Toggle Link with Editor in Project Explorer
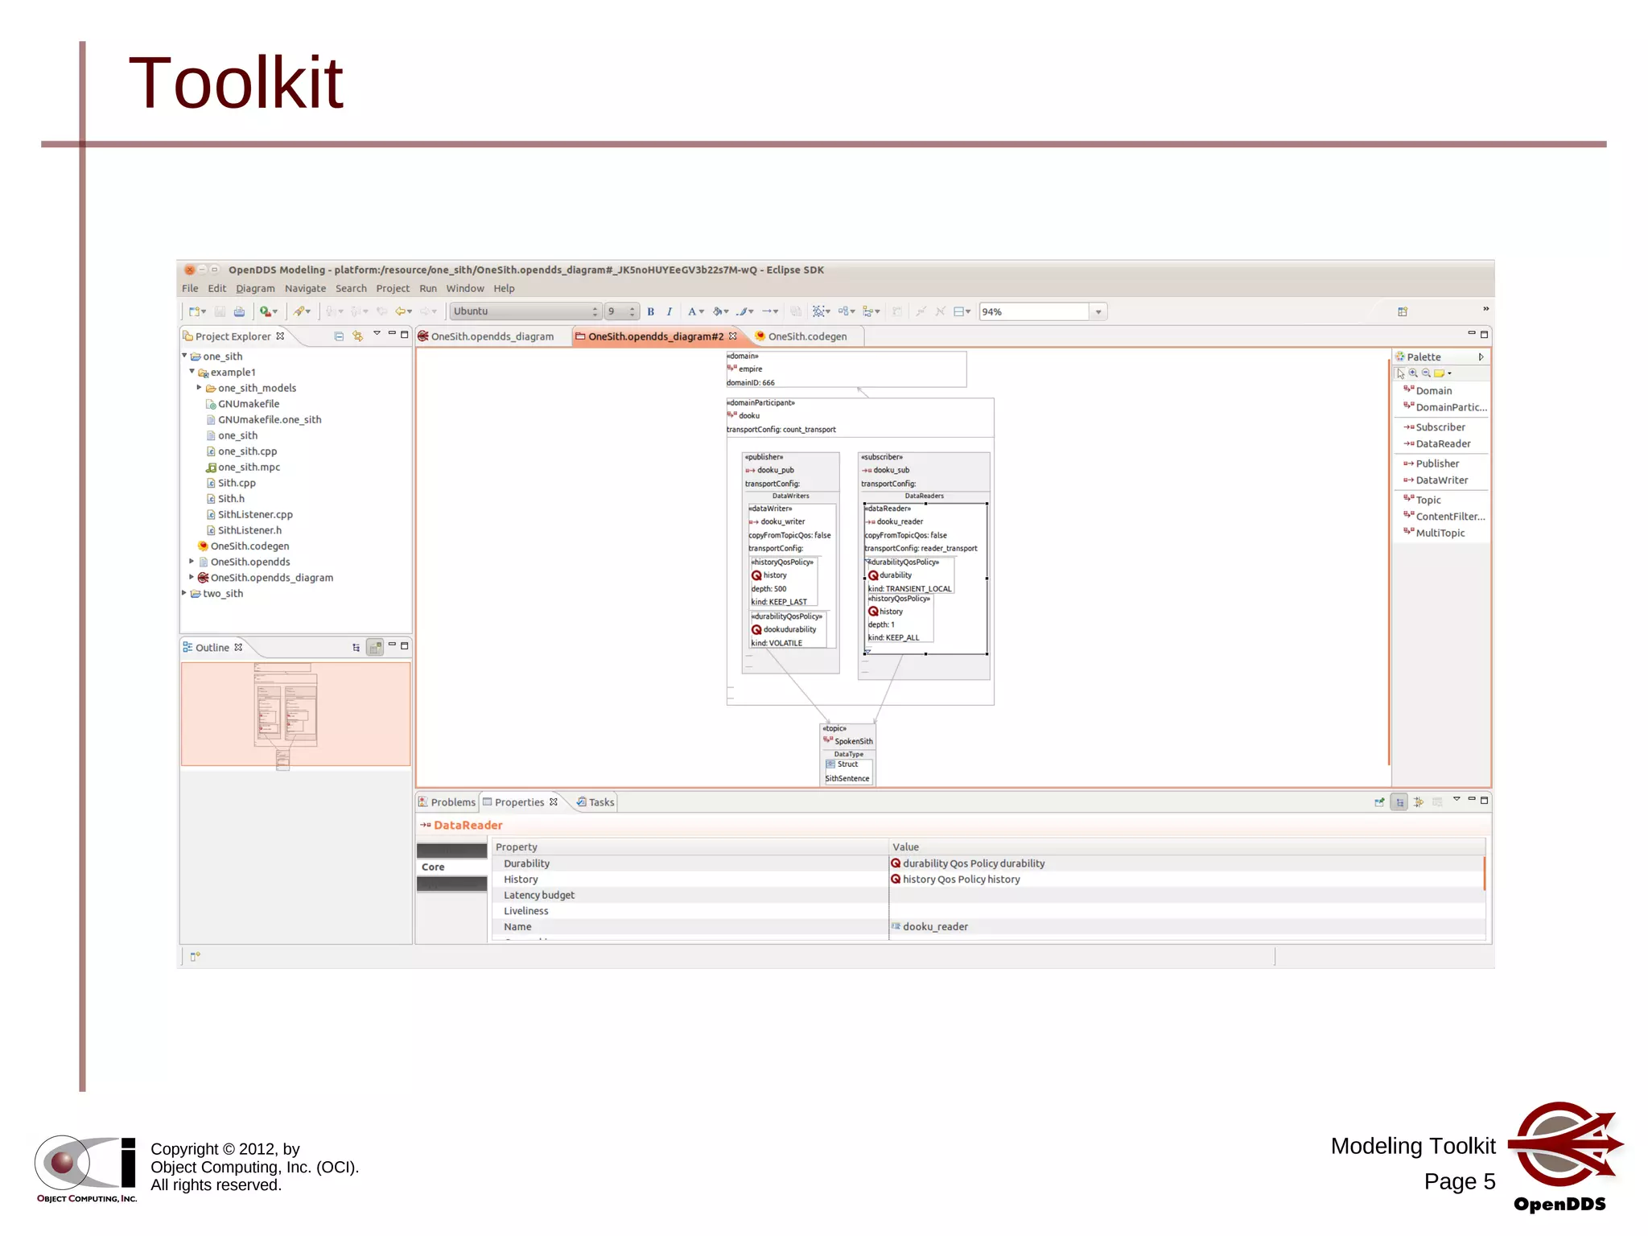This screenshot has width=1648, height=1236. [x=358, y=336]
